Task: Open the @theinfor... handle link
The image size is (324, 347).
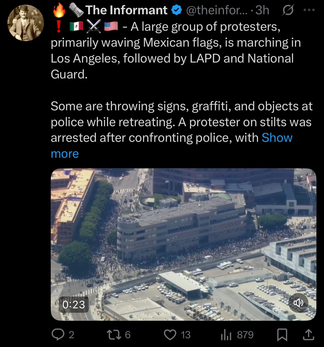Action: [x=217, y=10]
